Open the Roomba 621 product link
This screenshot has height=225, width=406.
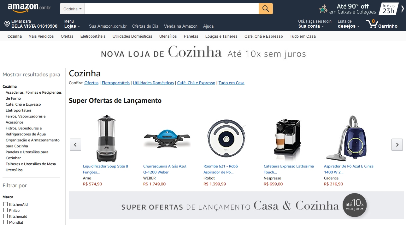tap(221, 169)
